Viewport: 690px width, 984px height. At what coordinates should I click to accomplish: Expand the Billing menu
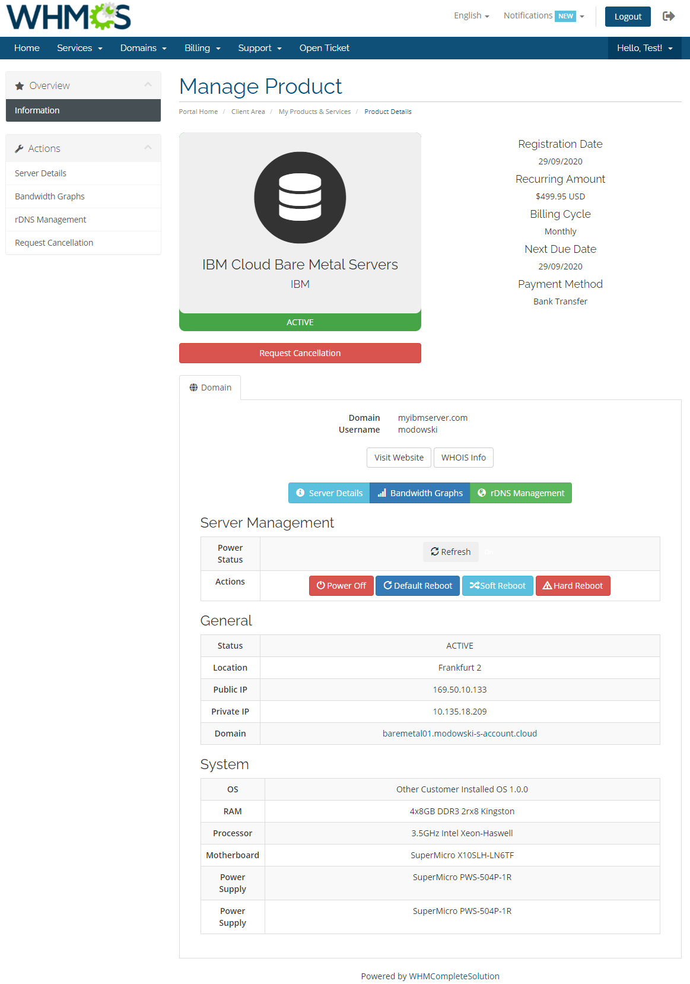[202, 48]
